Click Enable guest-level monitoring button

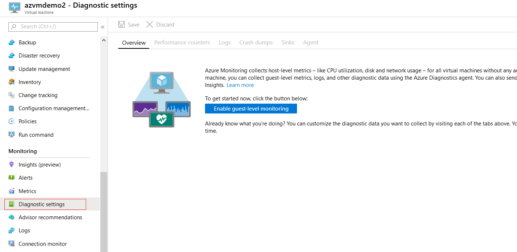point(251,108)
